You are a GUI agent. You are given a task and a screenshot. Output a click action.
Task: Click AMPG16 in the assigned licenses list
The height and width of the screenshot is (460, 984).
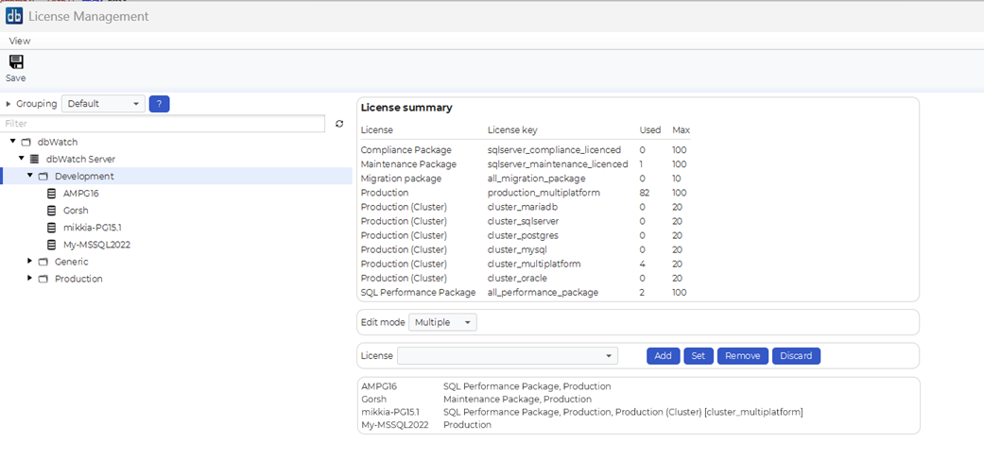(x=379, y=386)
